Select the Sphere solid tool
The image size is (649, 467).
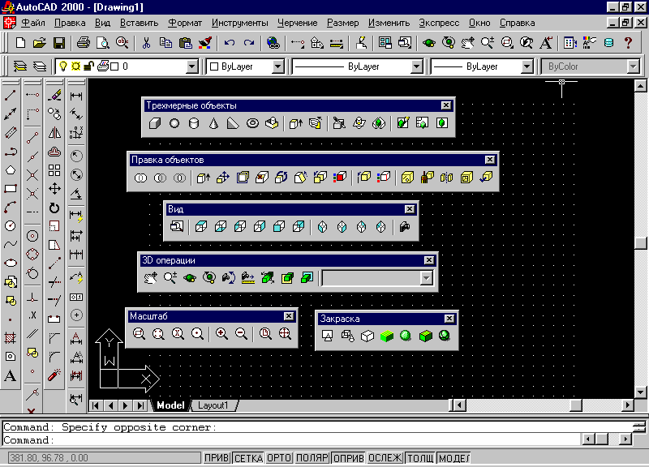(174, 123)
